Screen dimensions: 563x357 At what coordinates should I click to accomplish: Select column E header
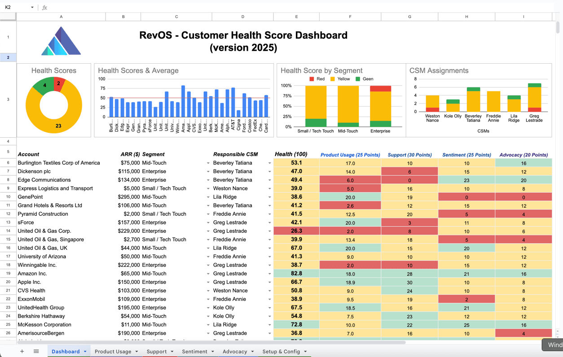tap(296, 17)
